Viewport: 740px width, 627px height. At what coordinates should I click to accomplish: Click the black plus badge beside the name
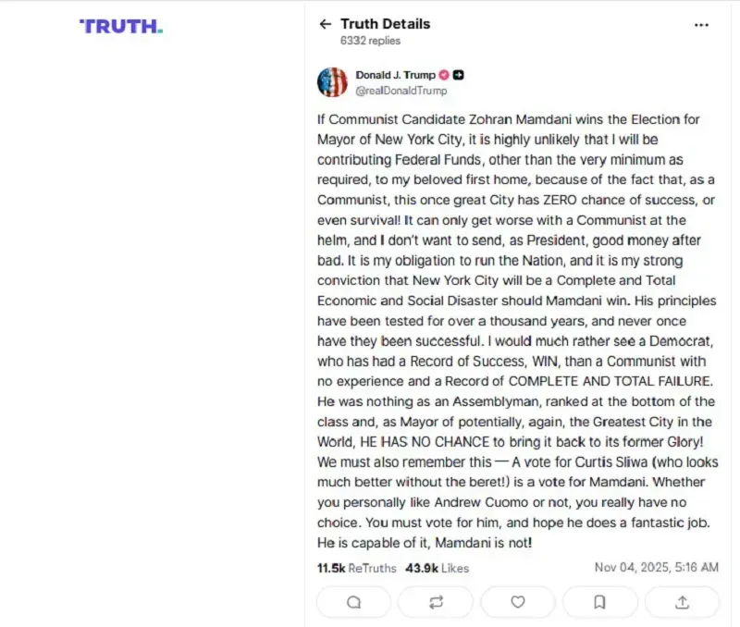point(459,75)
